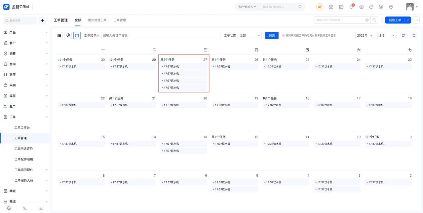Focus the 搜索菜单 sidebar search field

20,20
